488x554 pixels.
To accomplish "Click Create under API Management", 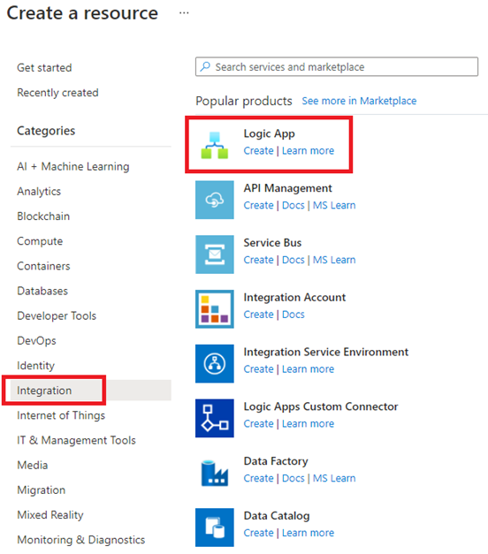I will pos(258,205).
